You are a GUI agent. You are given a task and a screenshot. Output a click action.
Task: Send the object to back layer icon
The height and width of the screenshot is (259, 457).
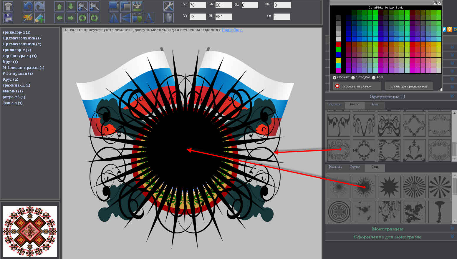[x=126, y=6]
